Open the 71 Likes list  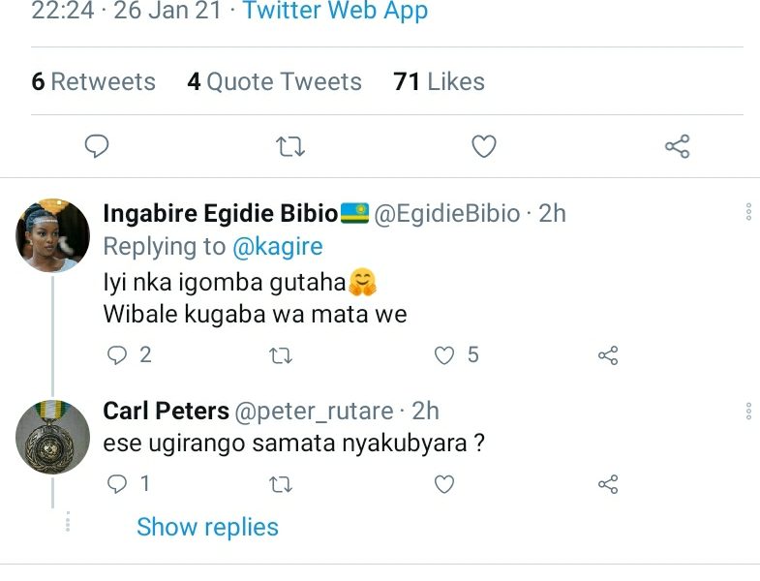click(439, 81)
